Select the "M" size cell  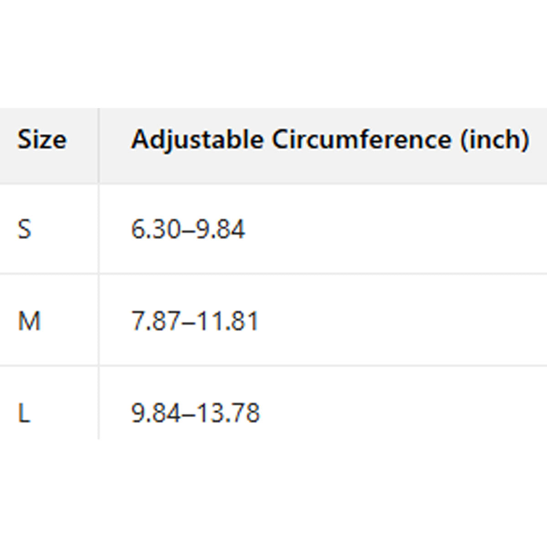[x=29, y=321]
